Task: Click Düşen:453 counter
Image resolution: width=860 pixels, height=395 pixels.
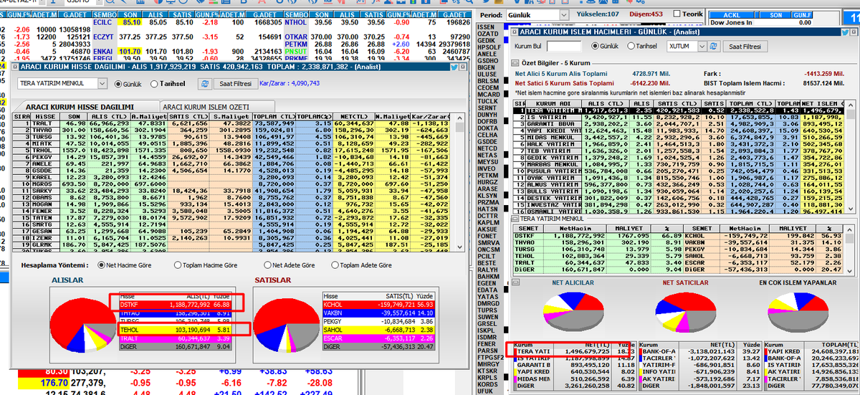Action: pos(646,14)
